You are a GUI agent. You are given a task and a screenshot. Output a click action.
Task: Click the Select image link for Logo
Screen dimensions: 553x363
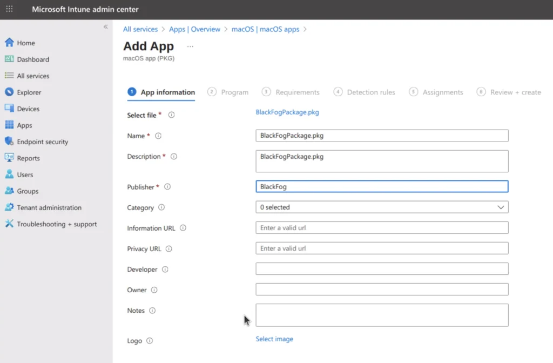point(274,339)
